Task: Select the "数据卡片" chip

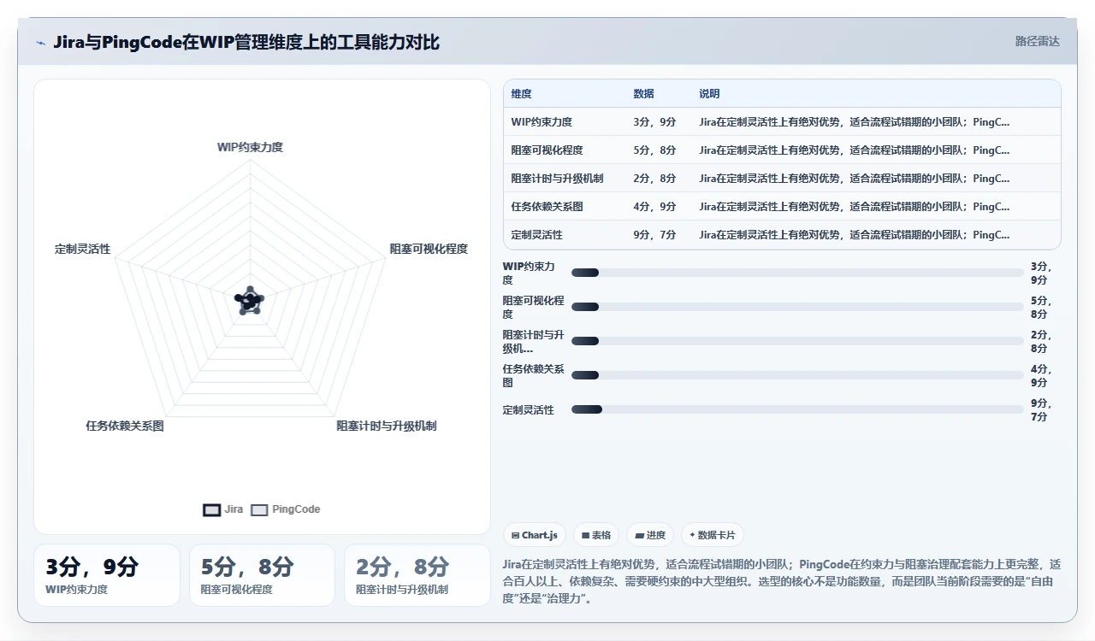Action: tap(713, 535)
